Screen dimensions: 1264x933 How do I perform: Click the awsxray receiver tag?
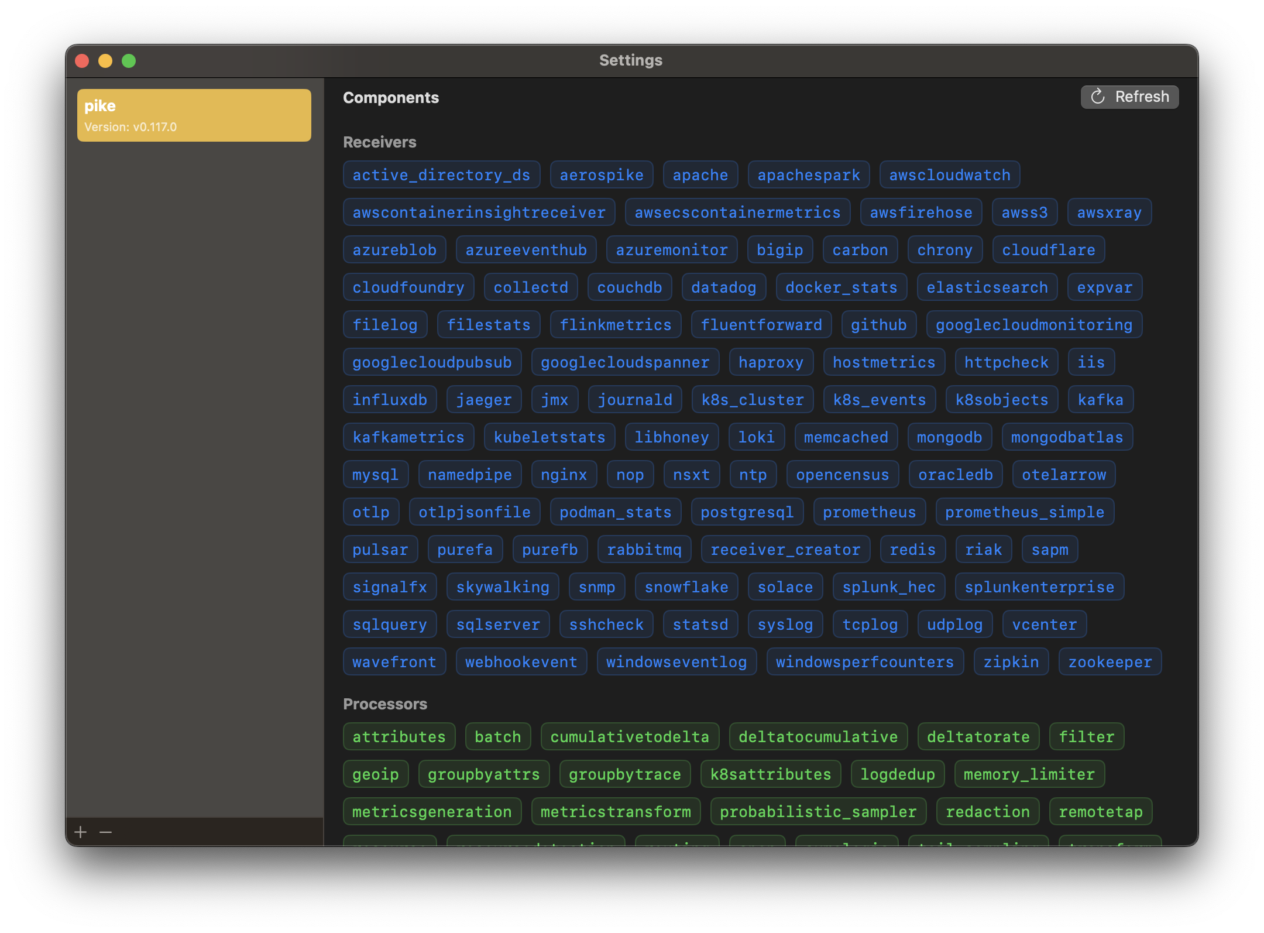[1110, 212]
